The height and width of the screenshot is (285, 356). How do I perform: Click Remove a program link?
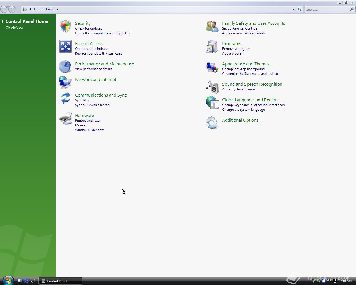click(x=236, y=49)
